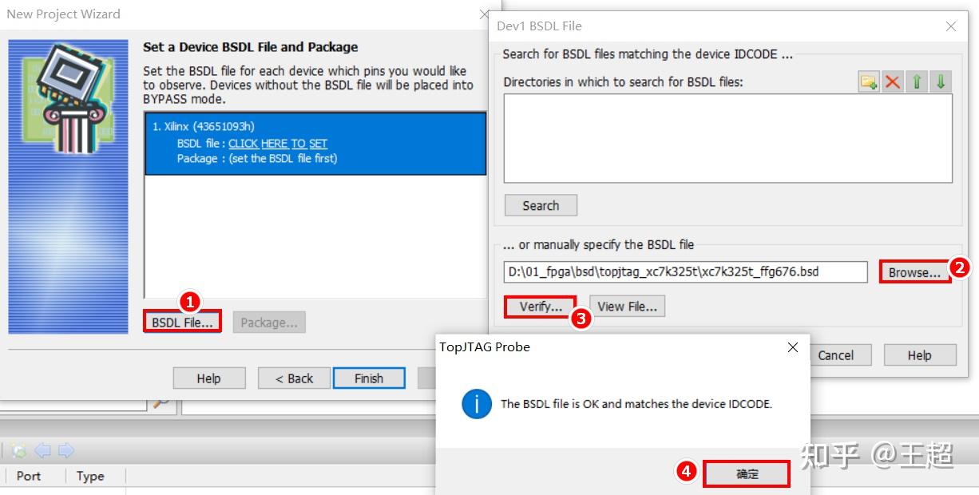The image size is (979, 495).
Task: Go to previous step with < Back
Action: point(295,378)
